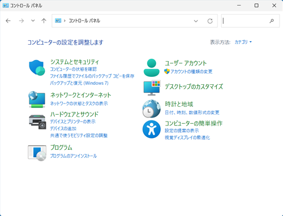Open ユーザー アカウント category heading
The image size is (283, 216).
[x=186, y=63]
